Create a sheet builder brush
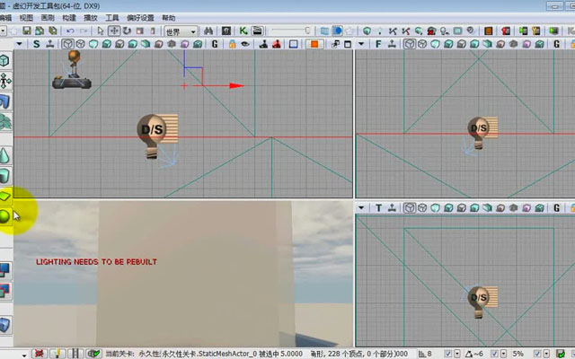The height and width of the screenshot is (359, 575). coord(4,196)
